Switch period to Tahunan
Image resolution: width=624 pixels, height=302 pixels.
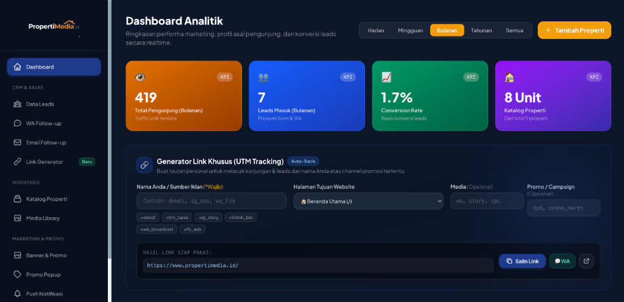click(481, 31)
